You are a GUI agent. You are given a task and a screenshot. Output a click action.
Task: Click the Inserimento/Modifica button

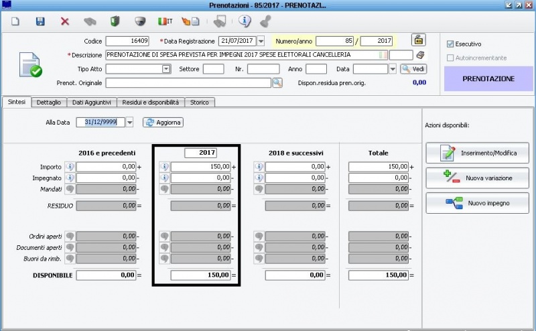coord(477,153)
